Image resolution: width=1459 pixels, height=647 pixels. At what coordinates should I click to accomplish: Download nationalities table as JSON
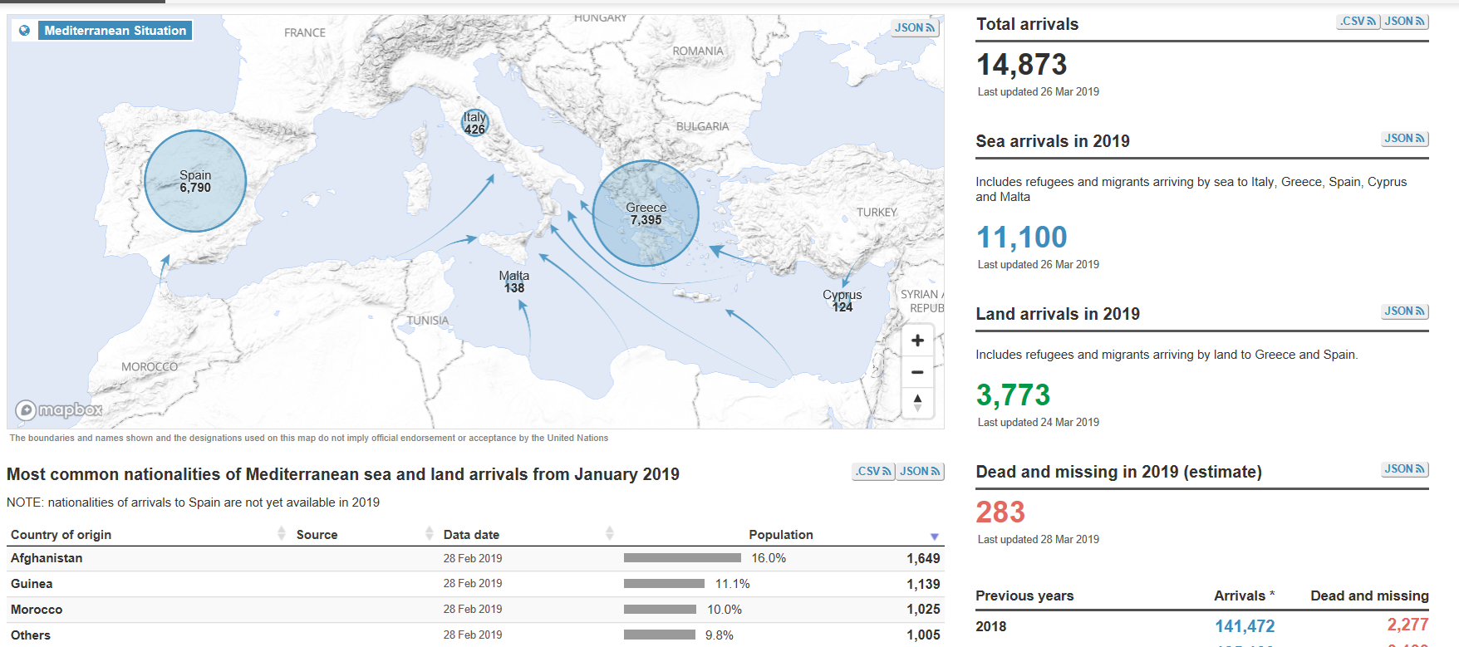pyautogui.click(x=921, y=472)
